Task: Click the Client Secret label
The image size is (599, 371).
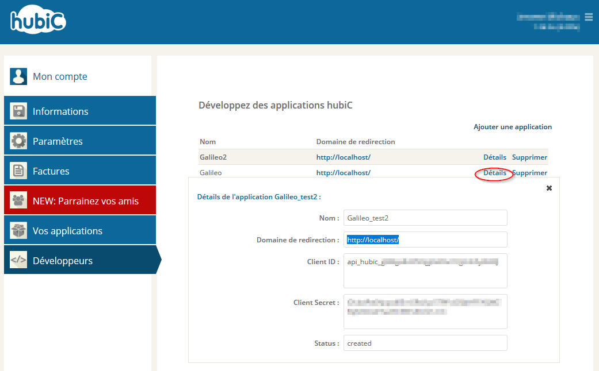Action: [x=316, y=302]
